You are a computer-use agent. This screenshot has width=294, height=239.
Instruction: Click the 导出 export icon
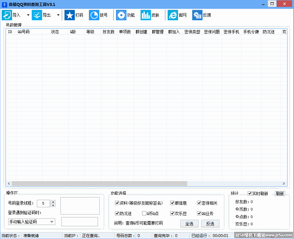point(37,15)
